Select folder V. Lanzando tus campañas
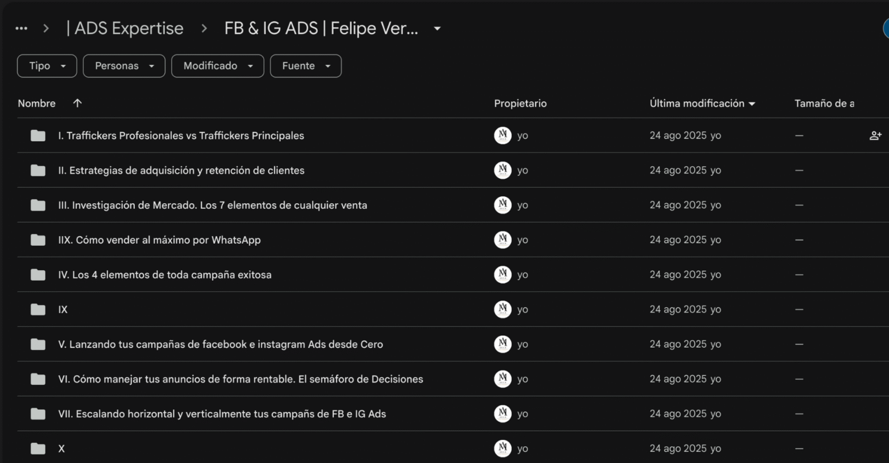 (x=220, y=344)
